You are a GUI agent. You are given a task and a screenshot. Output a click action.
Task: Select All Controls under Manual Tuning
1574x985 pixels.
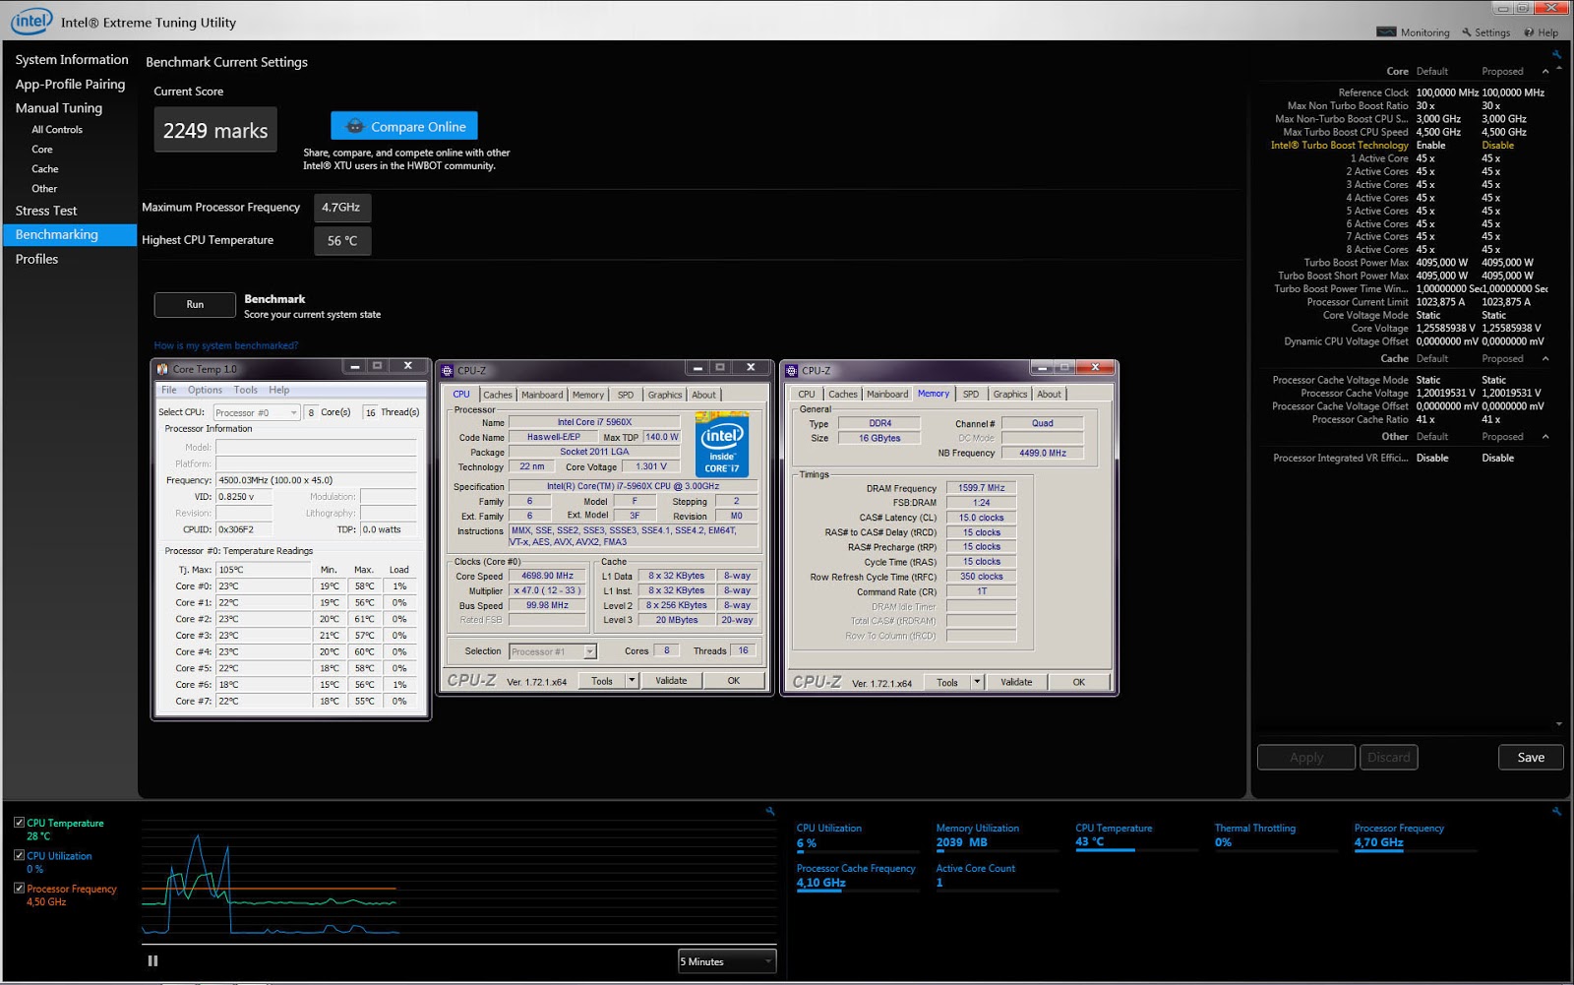coord(57,130)
